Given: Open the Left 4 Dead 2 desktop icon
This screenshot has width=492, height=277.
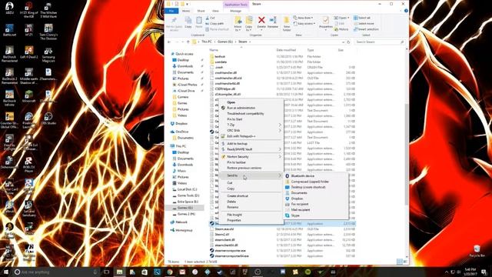Looking at the screenshot, I should [29, 52].
